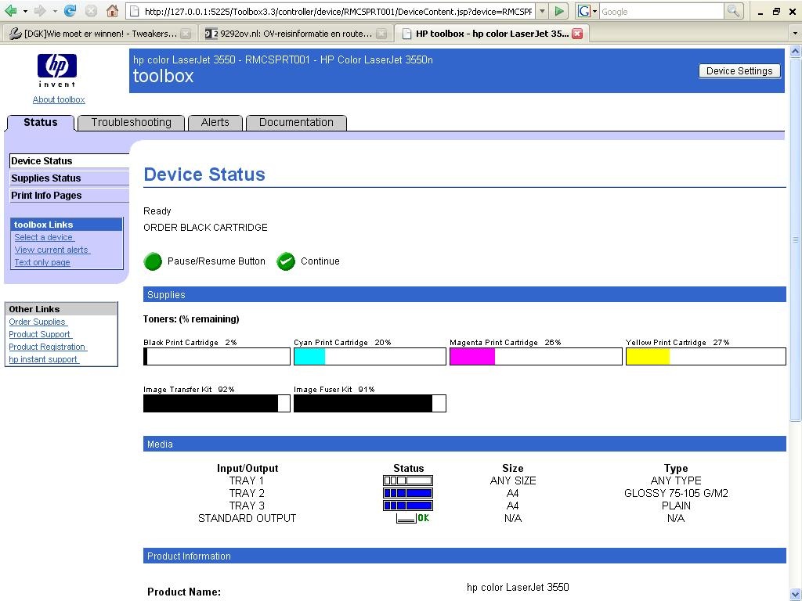802x601 pixels.
Task: Click the Standard Output OK status icon
Action: [413, 518]
